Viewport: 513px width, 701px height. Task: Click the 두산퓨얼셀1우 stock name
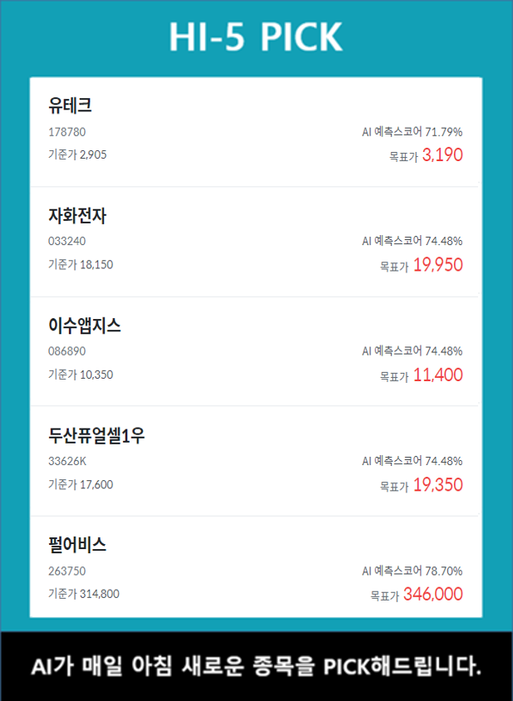(96, 435)
